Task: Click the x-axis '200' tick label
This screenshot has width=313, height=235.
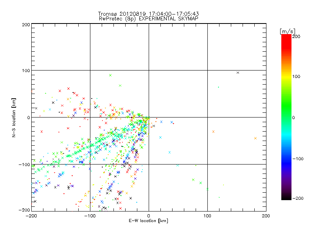Action: pyautogui.click(x=266, y=216)
